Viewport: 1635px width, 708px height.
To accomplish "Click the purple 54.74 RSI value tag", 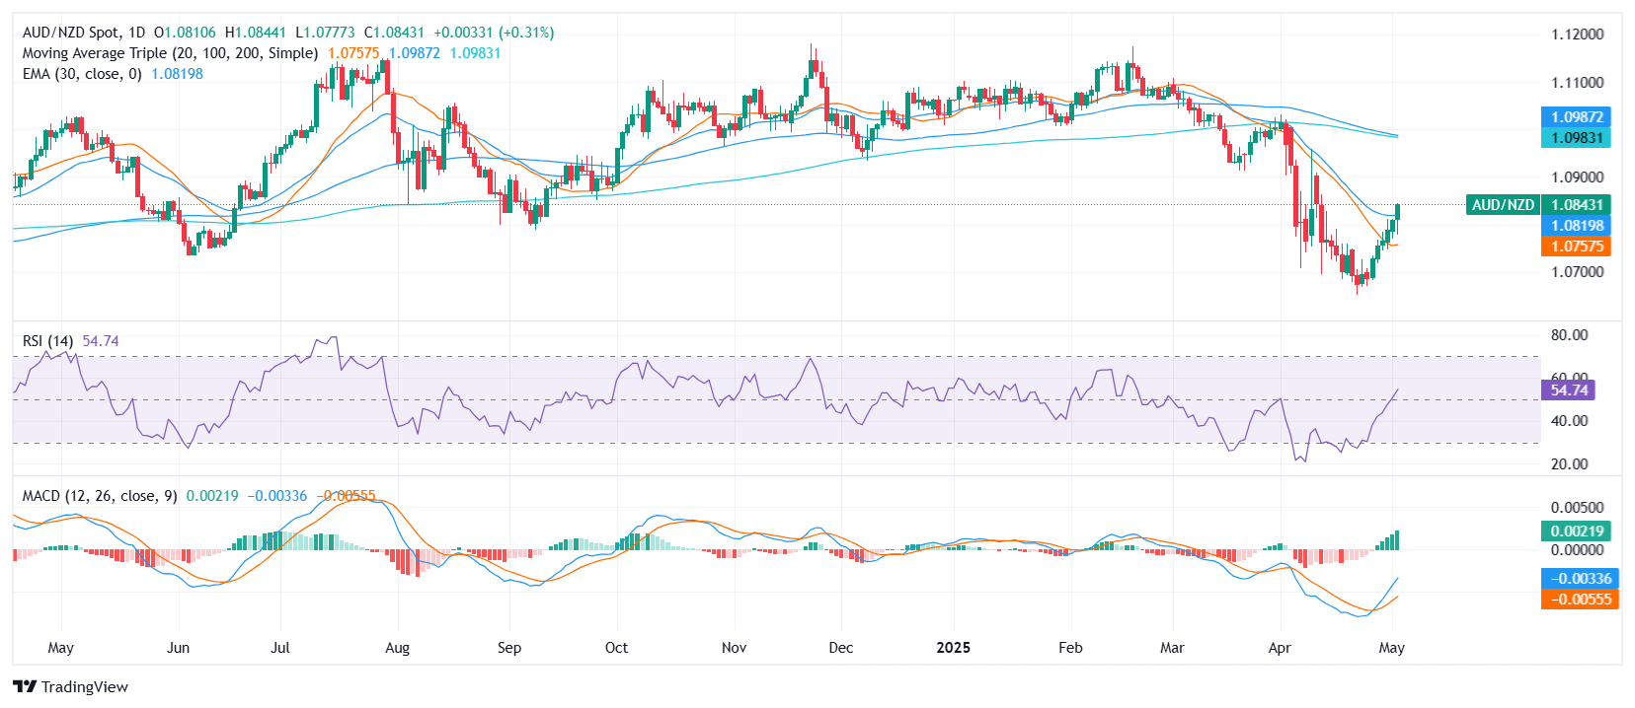I will [1568, 390].
